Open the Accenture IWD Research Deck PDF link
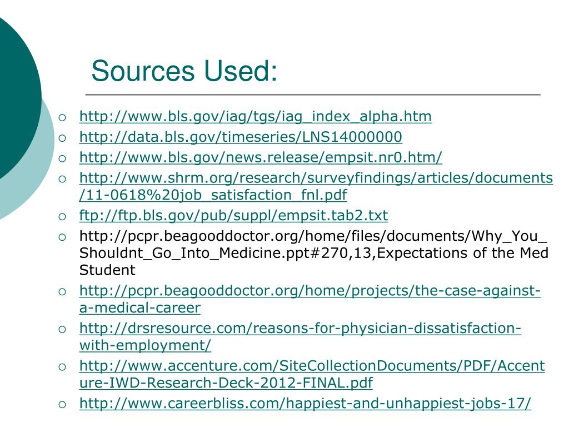The image size is (569, 427). click(x=312, y=366)
